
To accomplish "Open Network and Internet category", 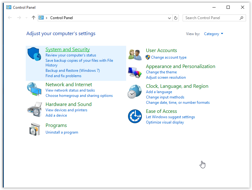I will (x=69, y=84).
